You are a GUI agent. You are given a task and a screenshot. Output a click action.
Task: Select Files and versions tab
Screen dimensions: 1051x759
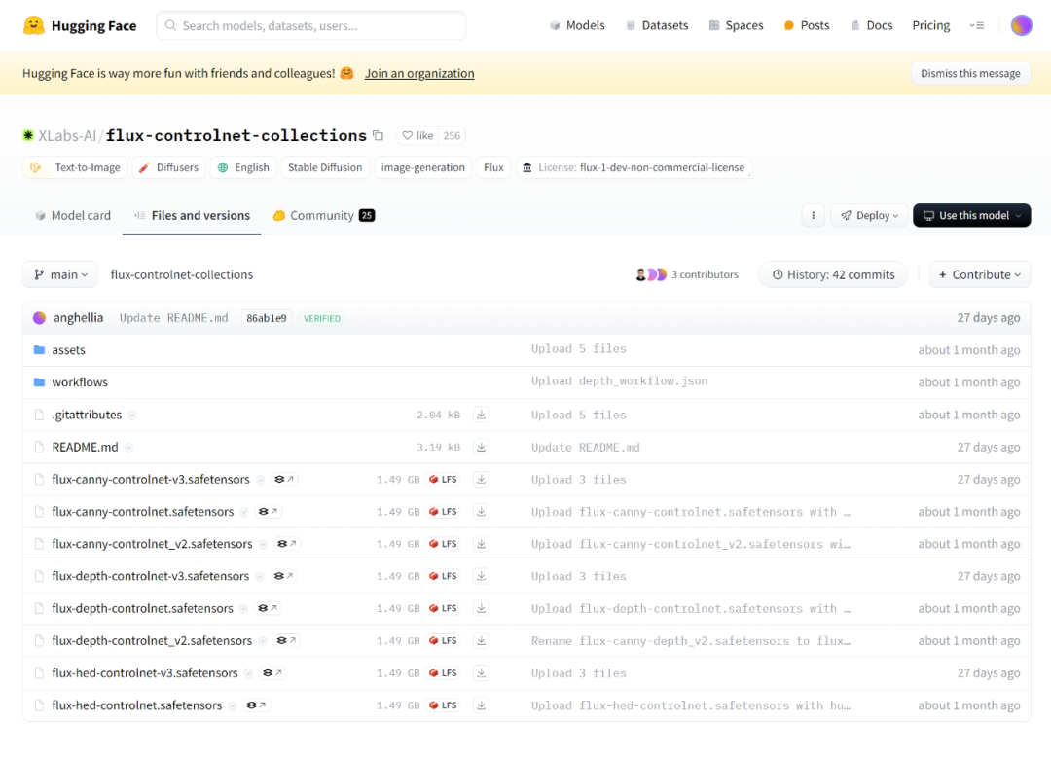pyautogui.click(x=192, y=215)
